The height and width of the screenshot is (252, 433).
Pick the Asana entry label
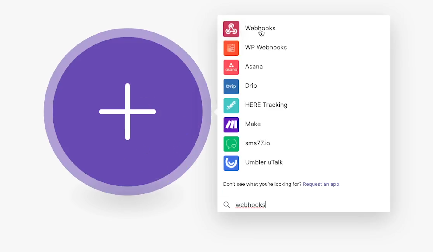coord(254,67)
